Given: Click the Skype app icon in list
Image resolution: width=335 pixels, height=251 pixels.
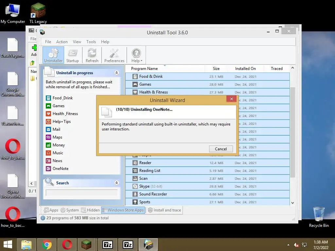Looking at the screenshot, I should 135,186.
